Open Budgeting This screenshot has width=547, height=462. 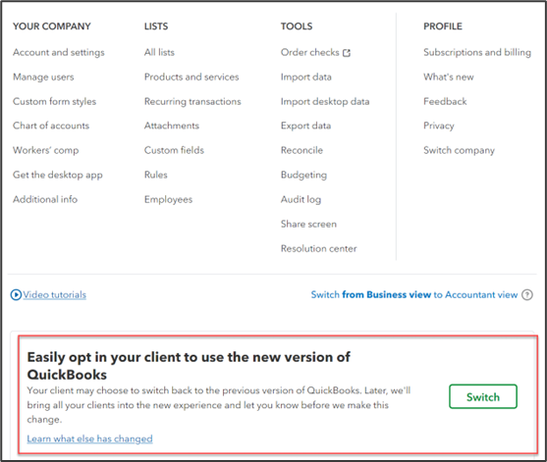303,175
